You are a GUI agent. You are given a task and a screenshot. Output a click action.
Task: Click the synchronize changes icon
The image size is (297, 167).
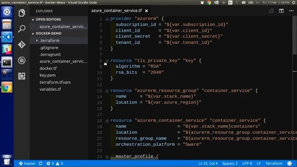pyautogui.click(x=40, y=163)
